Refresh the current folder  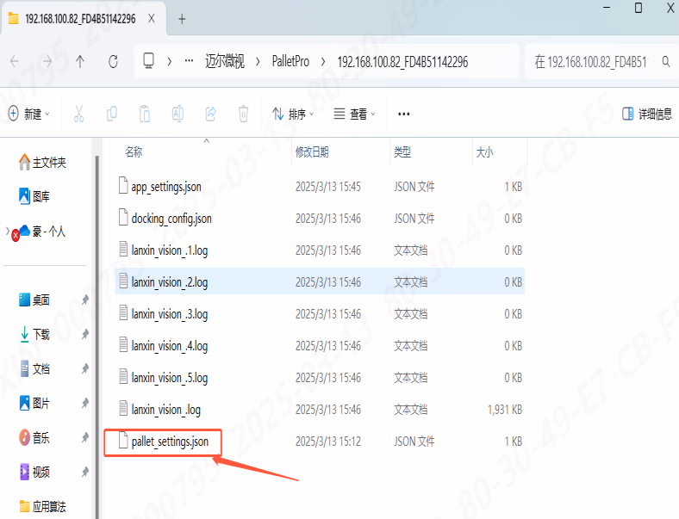(x=113, y=61)
